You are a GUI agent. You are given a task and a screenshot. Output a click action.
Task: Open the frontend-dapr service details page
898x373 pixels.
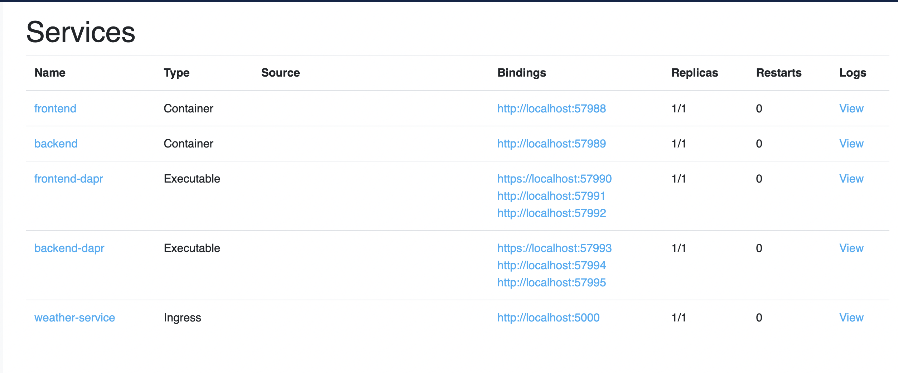[69, 179]
